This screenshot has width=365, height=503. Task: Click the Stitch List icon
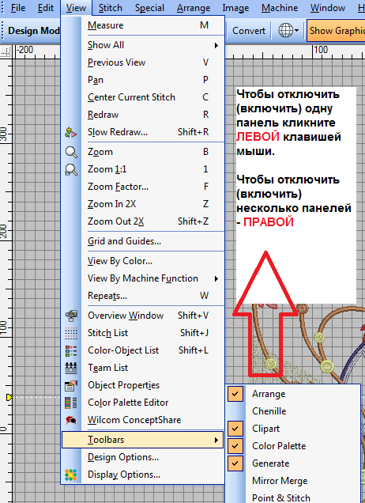click(x=71, y=333)
